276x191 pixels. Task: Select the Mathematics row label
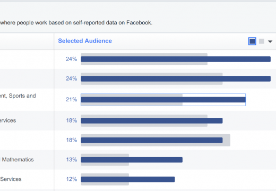[x=17, y=160]
